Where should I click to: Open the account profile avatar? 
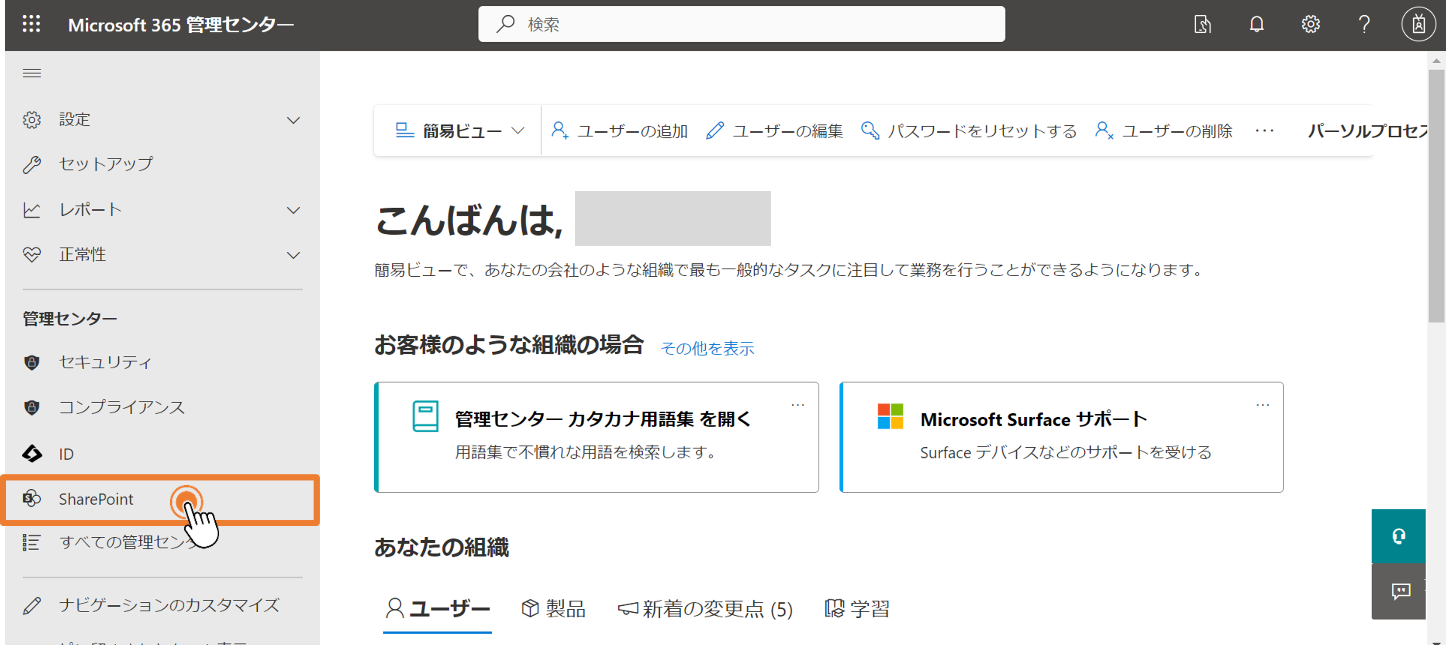tap(1418, 24)
